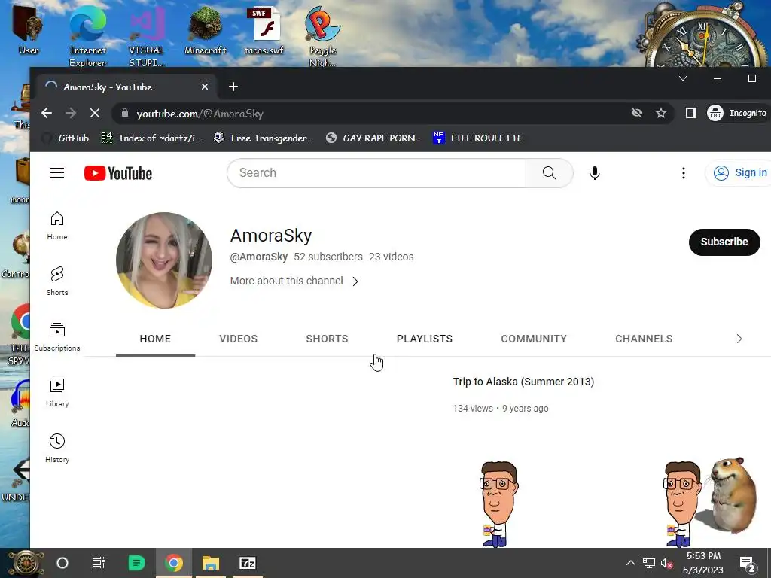771x578 pixels.
Task: Open VISUAL STUPI desktop shortcut
Action: coord(147,35)
